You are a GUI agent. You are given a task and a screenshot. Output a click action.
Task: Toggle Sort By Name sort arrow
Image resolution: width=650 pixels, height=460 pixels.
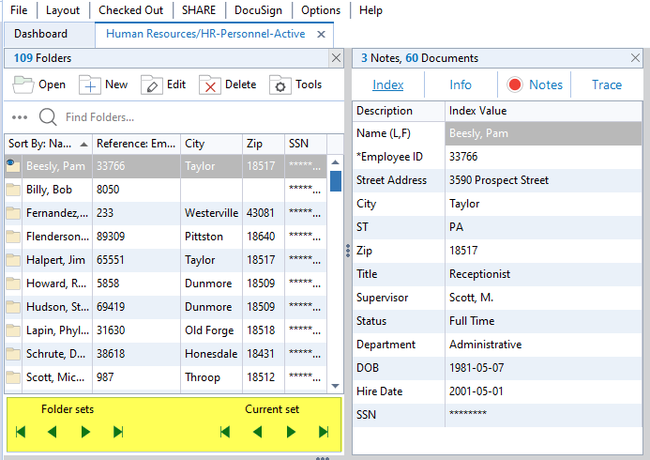click(83, 145)
